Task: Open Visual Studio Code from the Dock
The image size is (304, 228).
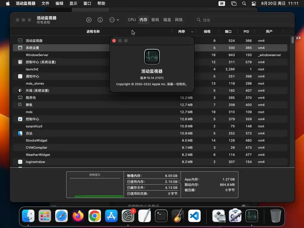Action: pyautogui.click(x=194, y=216)
